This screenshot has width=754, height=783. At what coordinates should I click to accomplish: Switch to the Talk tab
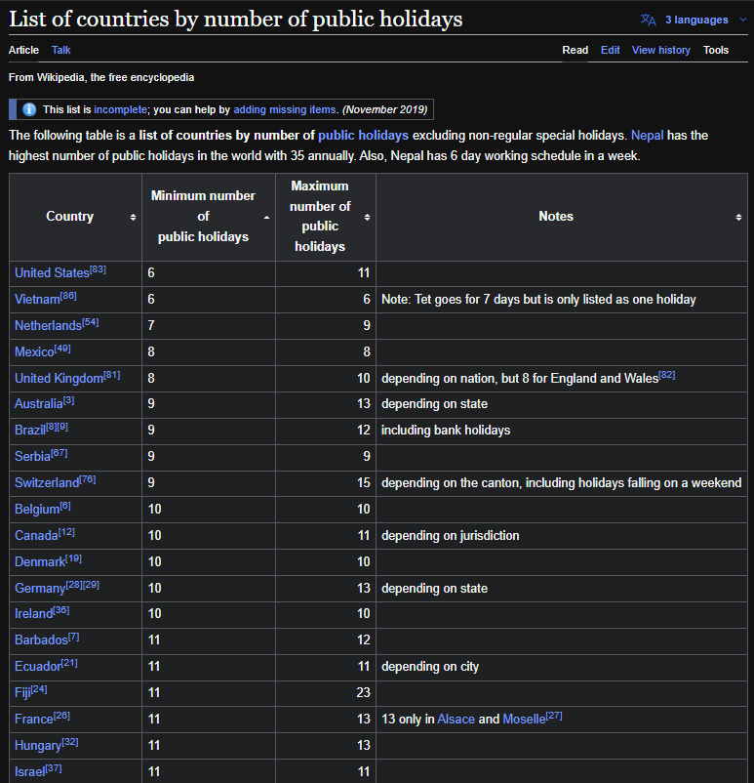(x=60, y=50)
